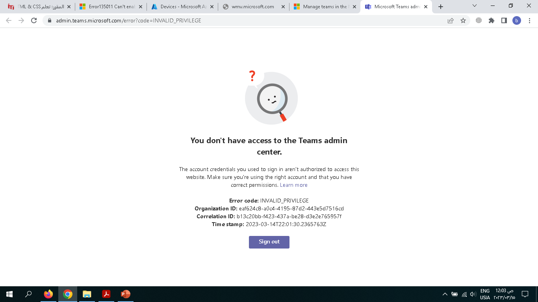Switch to the Error135011 tab

click(x=111, y=7)
